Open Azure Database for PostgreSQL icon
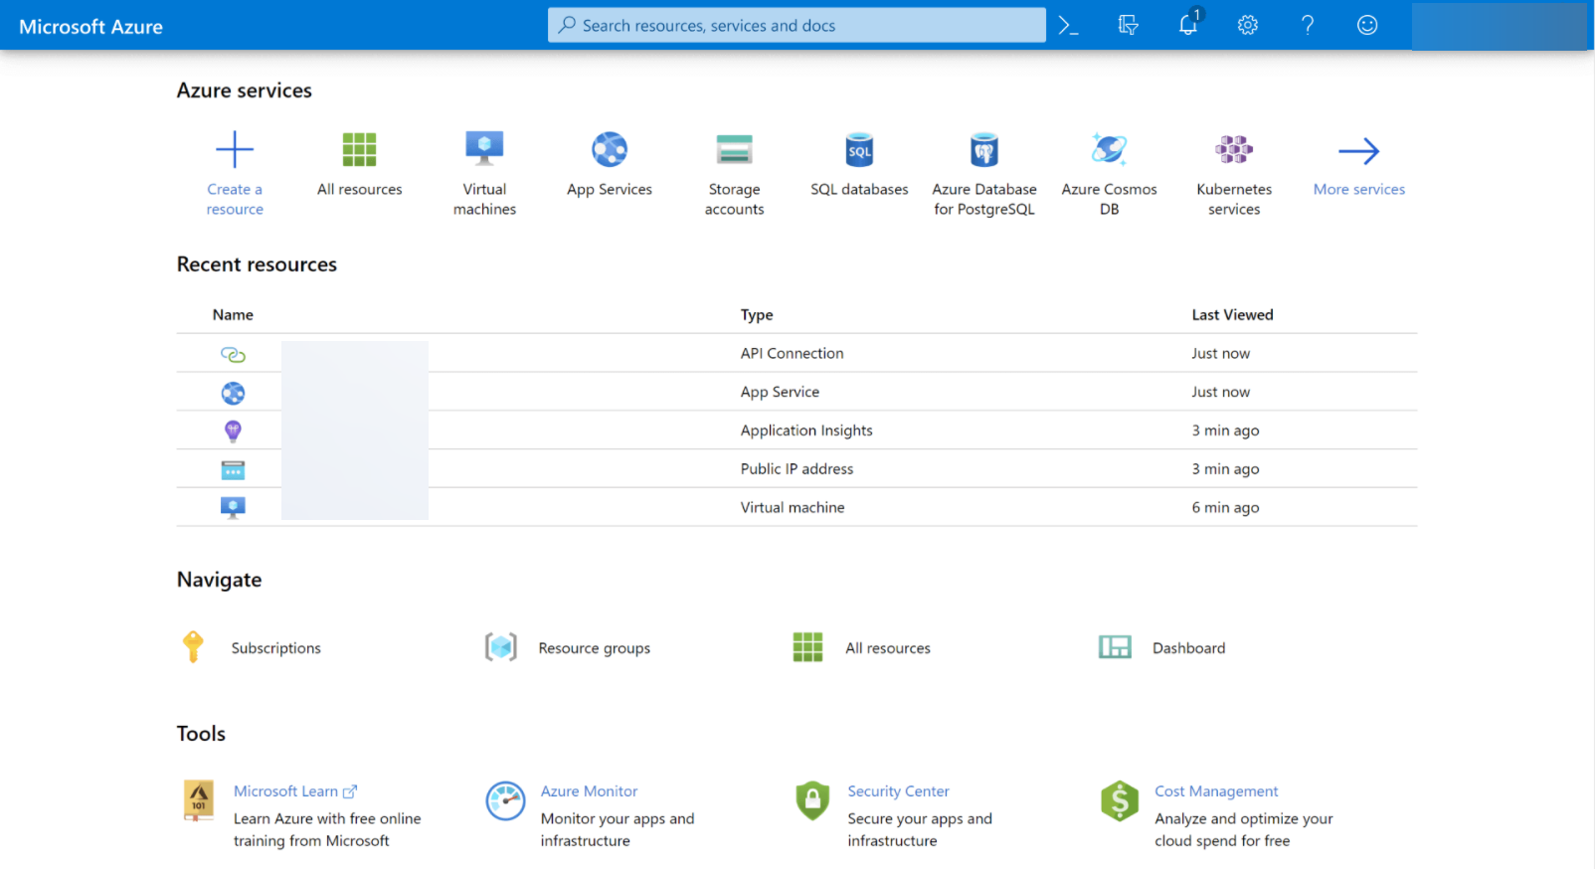The width and height of the screenshot is (1595, 869). point(984,150)
